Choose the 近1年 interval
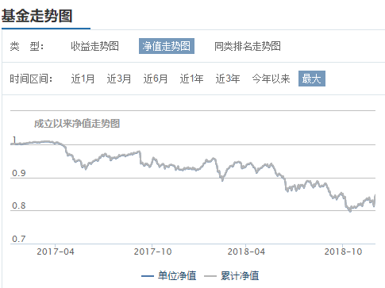This screenshot has height=288, width=385. pos(191,79)
